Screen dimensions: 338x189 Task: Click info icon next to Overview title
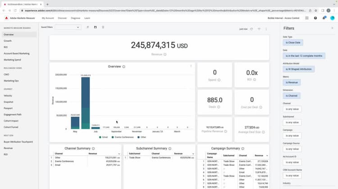[x=124, y=67]
